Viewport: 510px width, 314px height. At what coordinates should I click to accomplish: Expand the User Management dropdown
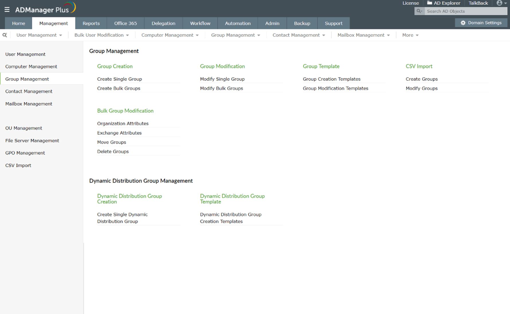39,35
